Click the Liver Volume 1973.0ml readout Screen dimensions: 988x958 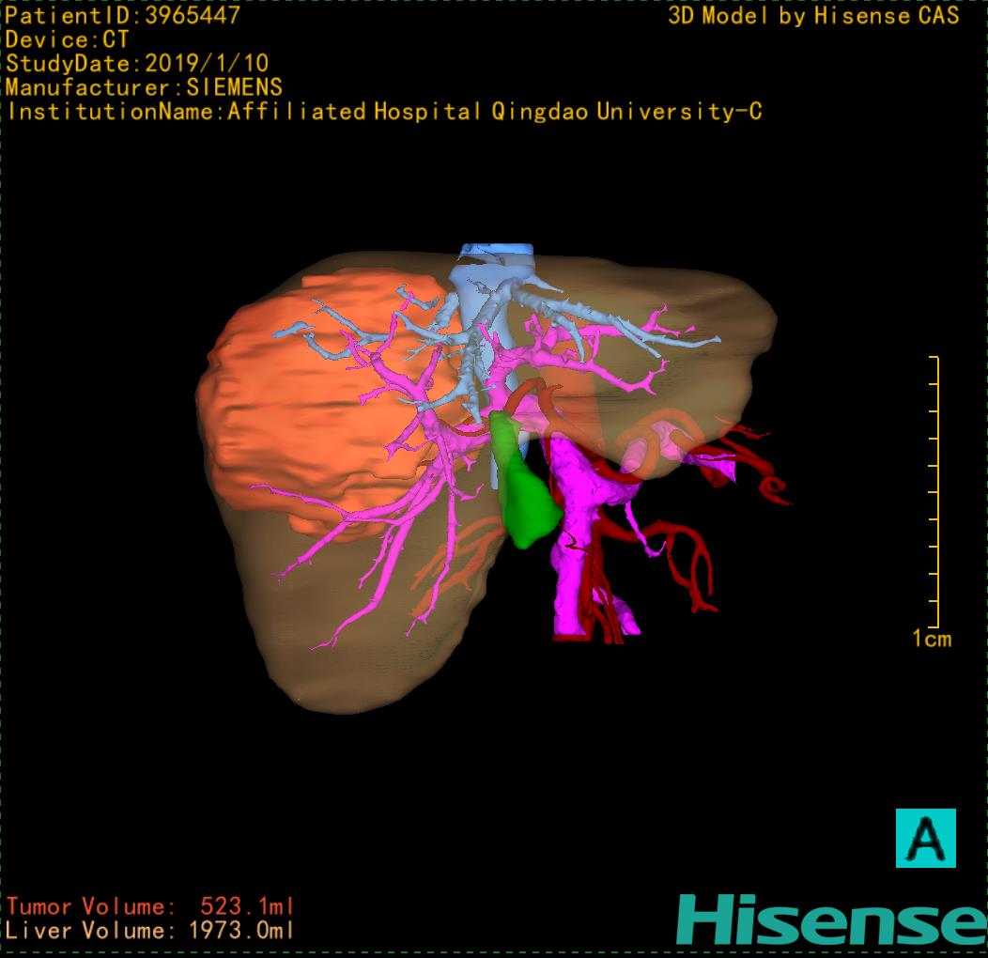pos(150,931)
